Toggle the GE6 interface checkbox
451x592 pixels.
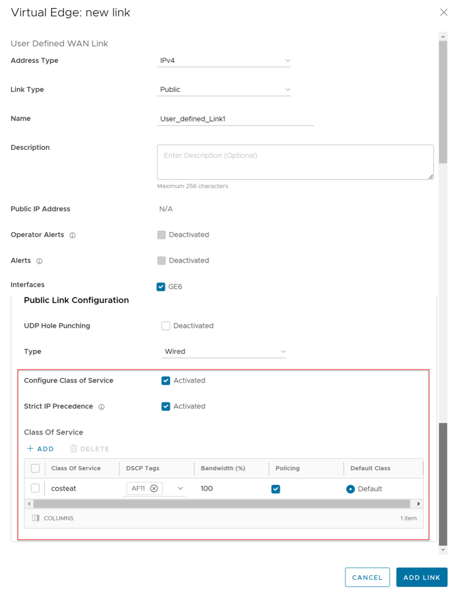(x=161, y=287)
